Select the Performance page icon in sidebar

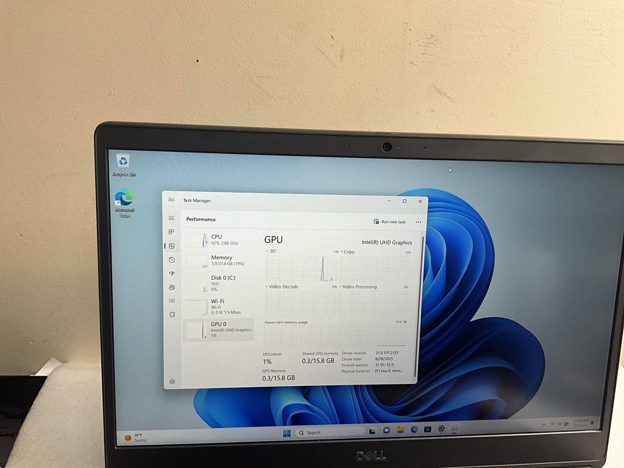[x=172, y=246]
